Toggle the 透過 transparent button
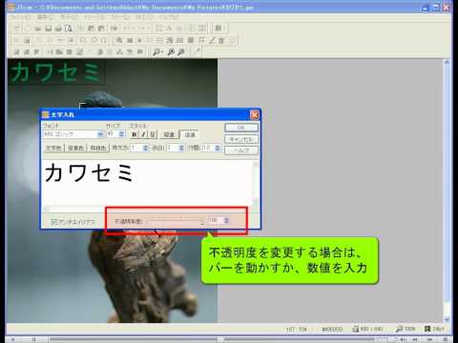The width and height of the screenshot is (458, 343). 190,134
